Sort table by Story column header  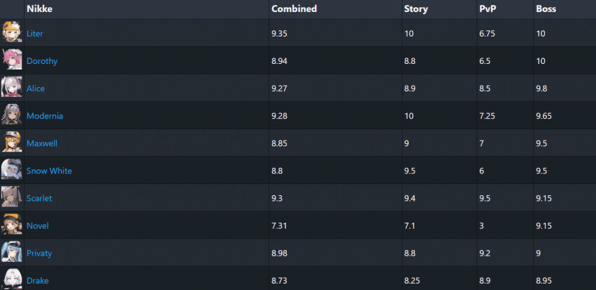pyautogui.click(x=416, y=9)
